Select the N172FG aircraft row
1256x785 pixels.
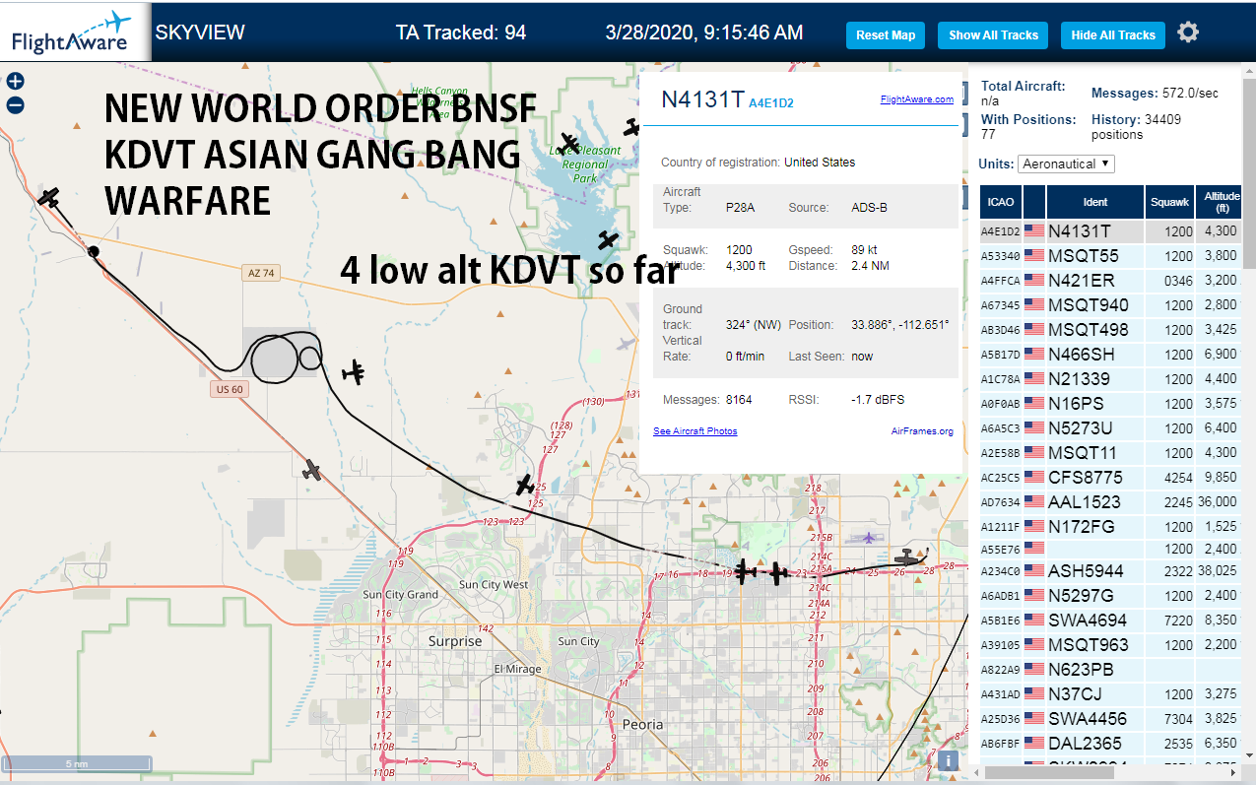point(1111,527)
